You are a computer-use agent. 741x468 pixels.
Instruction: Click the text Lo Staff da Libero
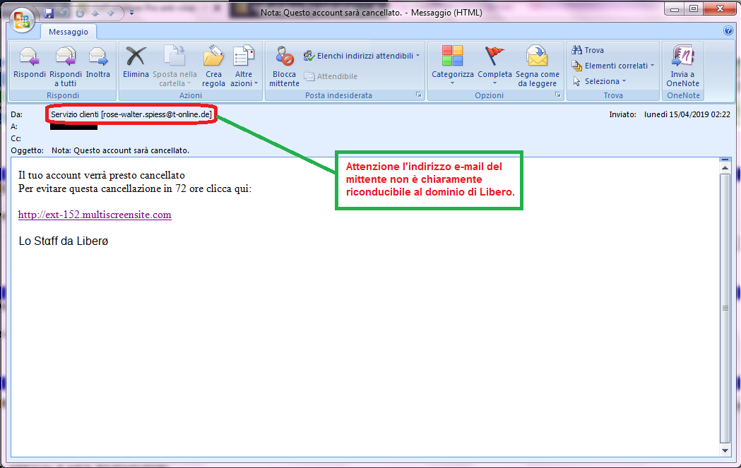pos(64,241)
